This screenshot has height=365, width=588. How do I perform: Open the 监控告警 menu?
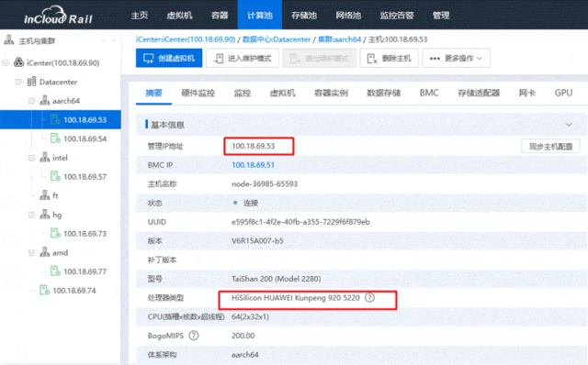tap(397, 16)
